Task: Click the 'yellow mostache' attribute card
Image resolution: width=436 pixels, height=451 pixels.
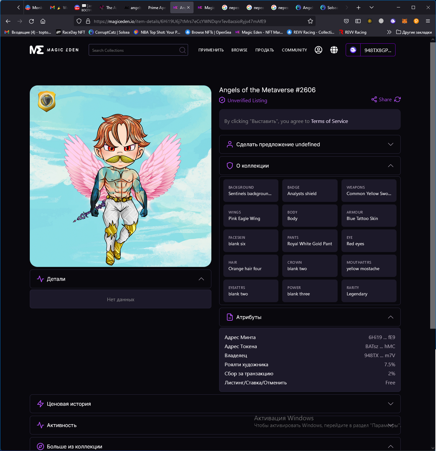Action: 369,266
